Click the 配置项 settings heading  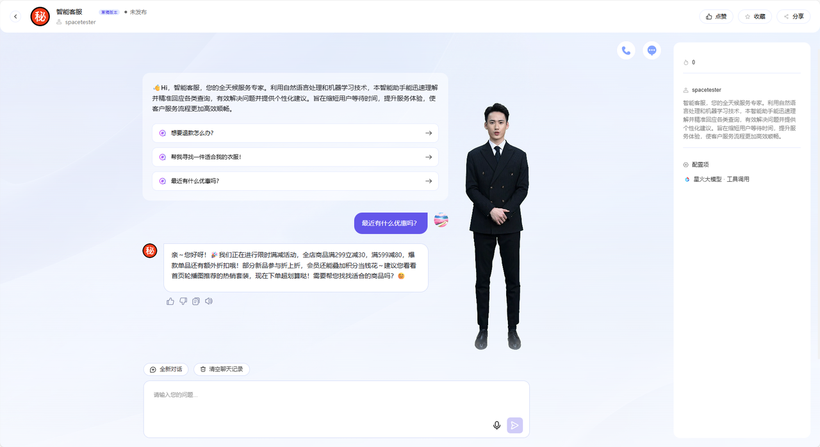pos(700,165)
